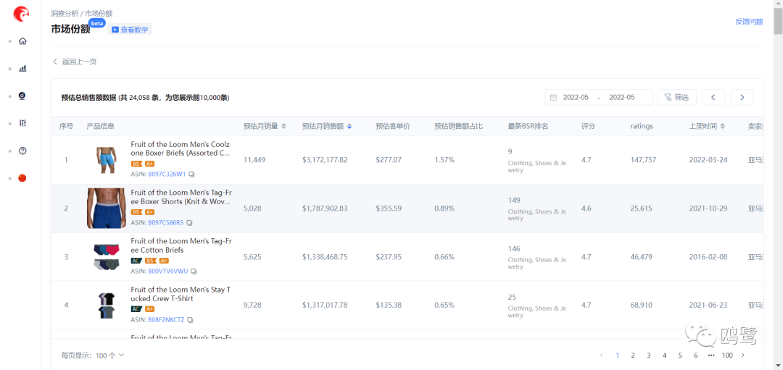783x370 pixels.
Task: Click pagination ellipsis to jump pages
Action: coord(711,356)
